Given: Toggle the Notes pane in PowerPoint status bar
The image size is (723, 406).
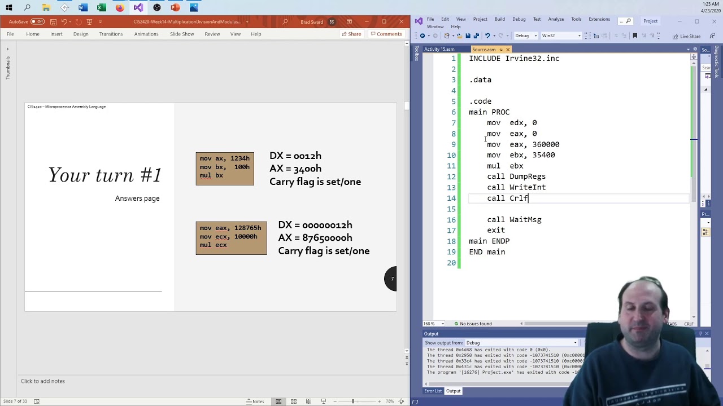Looking at the screenshot, I should [255, 401].
